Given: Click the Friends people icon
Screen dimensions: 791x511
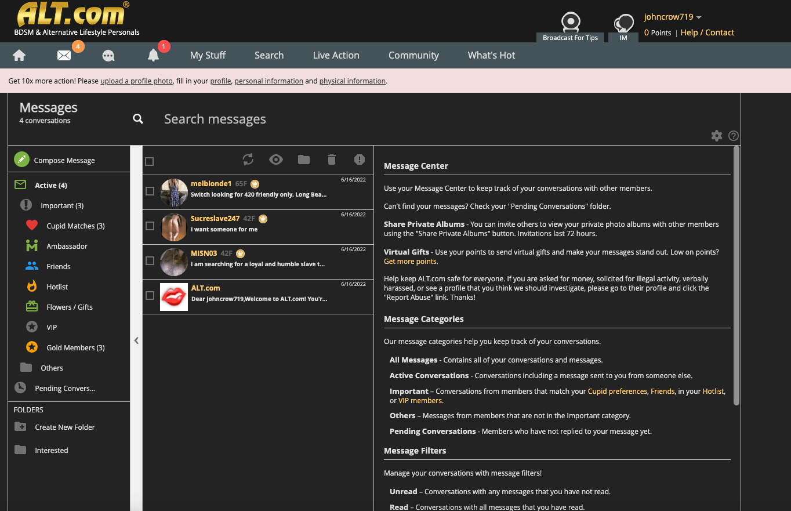Looking at the screenshot, I should coord(32,266).
